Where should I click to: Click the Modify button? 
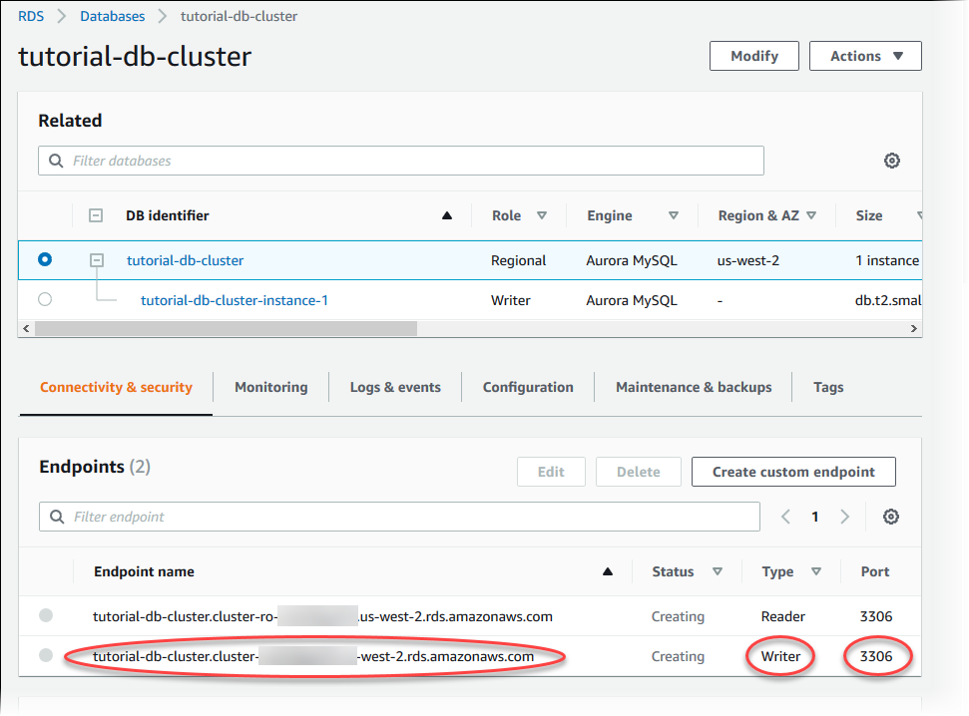pos(753,56)
